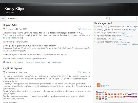Select the Swedish flag in Translator
The height and width of the screenshot is (103, 138).
click(121, 97)
